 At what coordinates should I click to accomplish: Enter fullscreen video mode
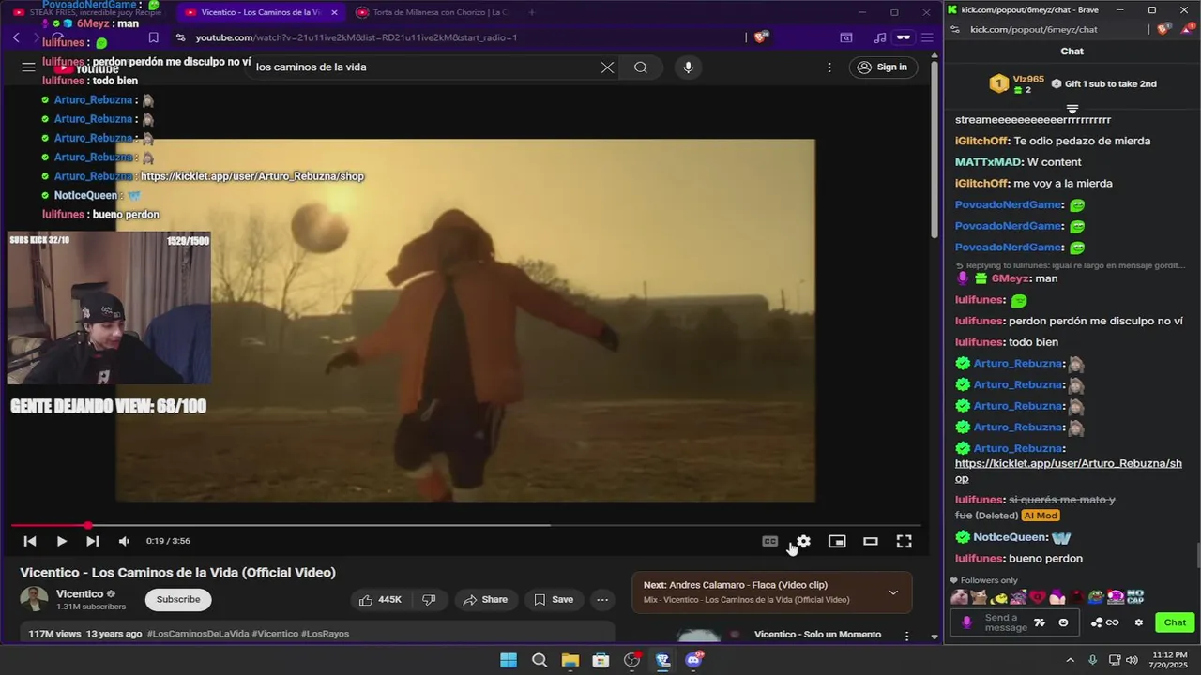pos(904,541)
